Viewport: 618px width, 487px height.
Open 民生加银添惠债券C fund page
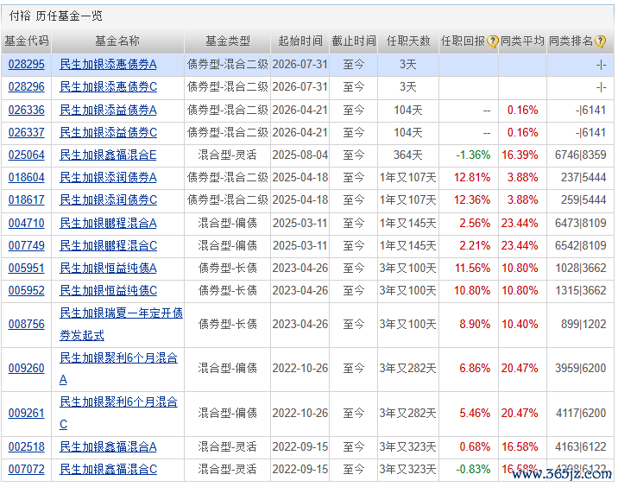(109, 86)
